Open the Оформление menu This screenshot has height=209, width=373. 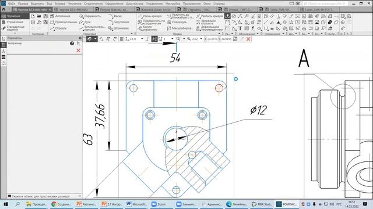114,3
